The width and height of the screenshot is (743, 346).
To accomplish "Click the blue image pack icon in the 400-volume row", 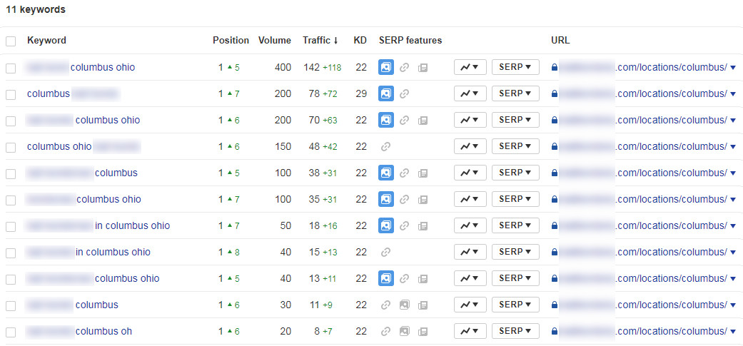I will pyautogui.click(x=386, y=67).
